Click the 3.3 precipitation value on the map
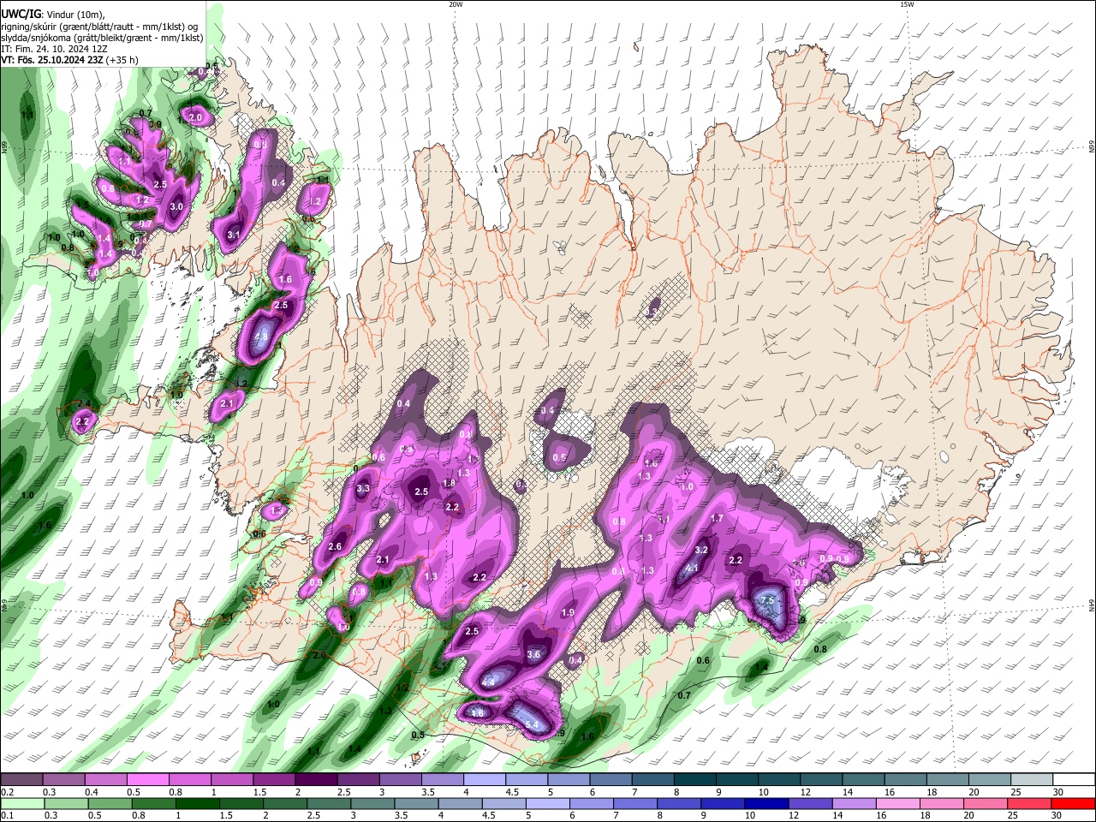 click(x=363, y=489)
